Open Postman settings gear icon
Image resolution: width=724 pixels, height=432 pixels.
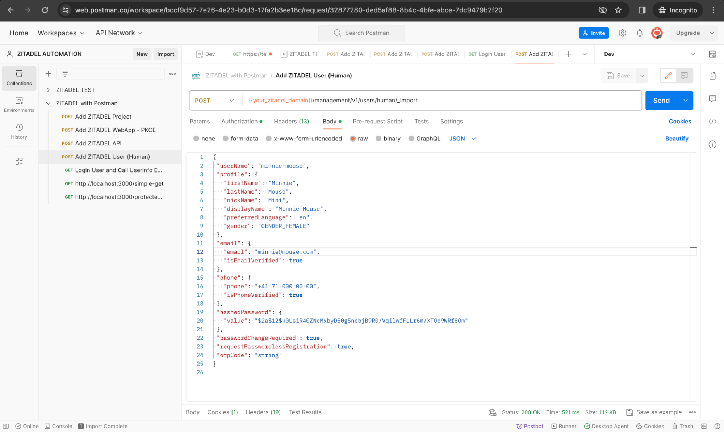(x=622, y=33)
